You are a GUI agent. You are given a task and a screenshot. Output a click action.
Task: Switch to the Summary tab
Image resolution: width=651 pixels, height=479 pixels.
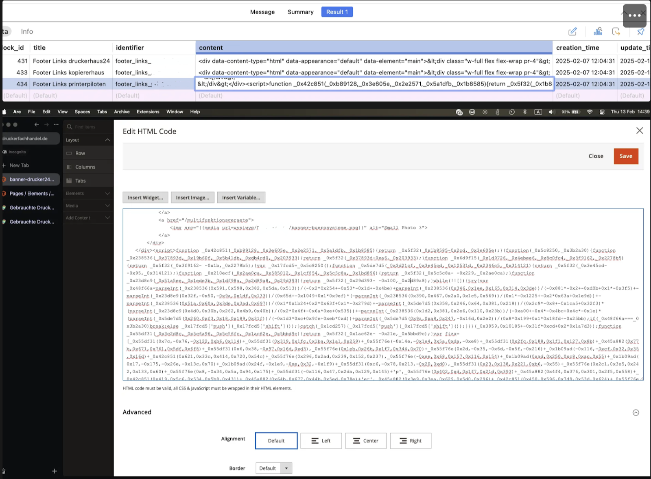[300, 12]
